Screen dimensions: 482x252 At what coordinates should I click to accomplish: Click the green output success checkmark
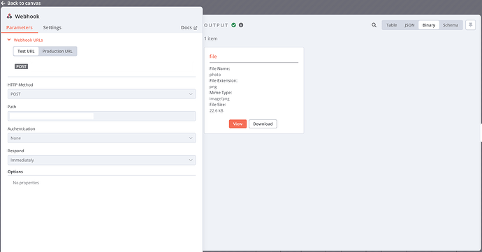click(233, 25)
